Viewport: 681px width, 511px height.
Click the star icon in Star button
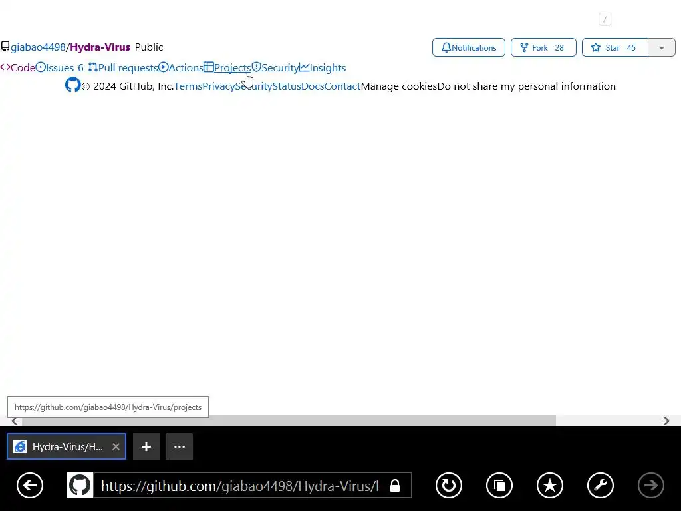[x=596, y=47]
